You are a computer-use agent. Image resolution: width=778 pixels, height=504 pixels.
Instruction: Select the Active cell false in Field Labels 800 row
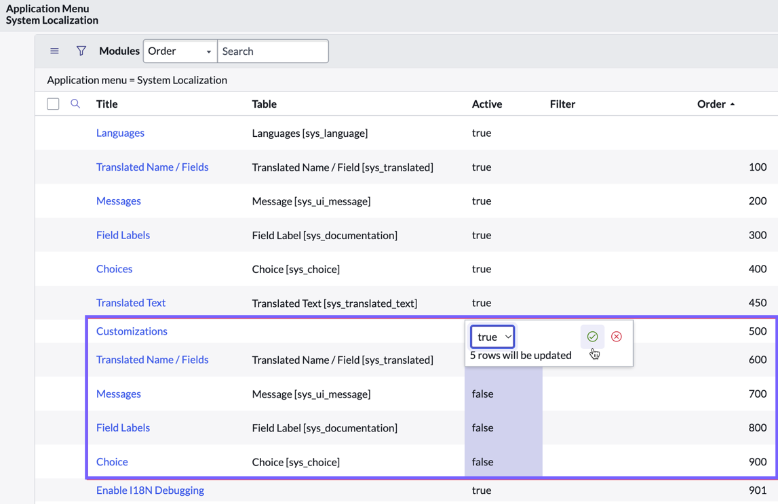(x=503, y=427)
